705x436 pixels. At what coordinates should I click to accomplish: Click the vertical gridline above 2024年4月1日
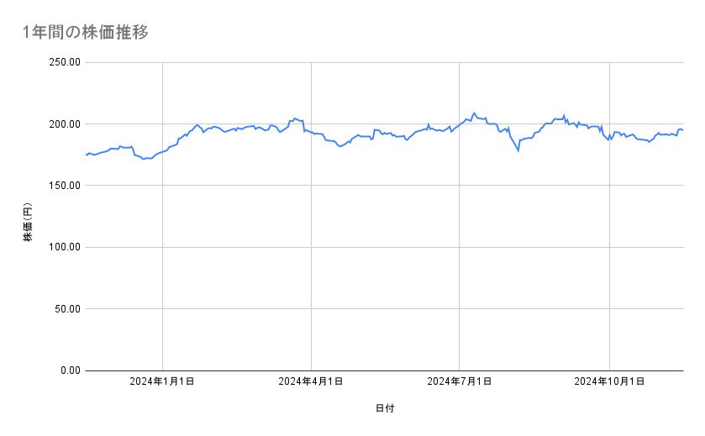pos(311,252)
